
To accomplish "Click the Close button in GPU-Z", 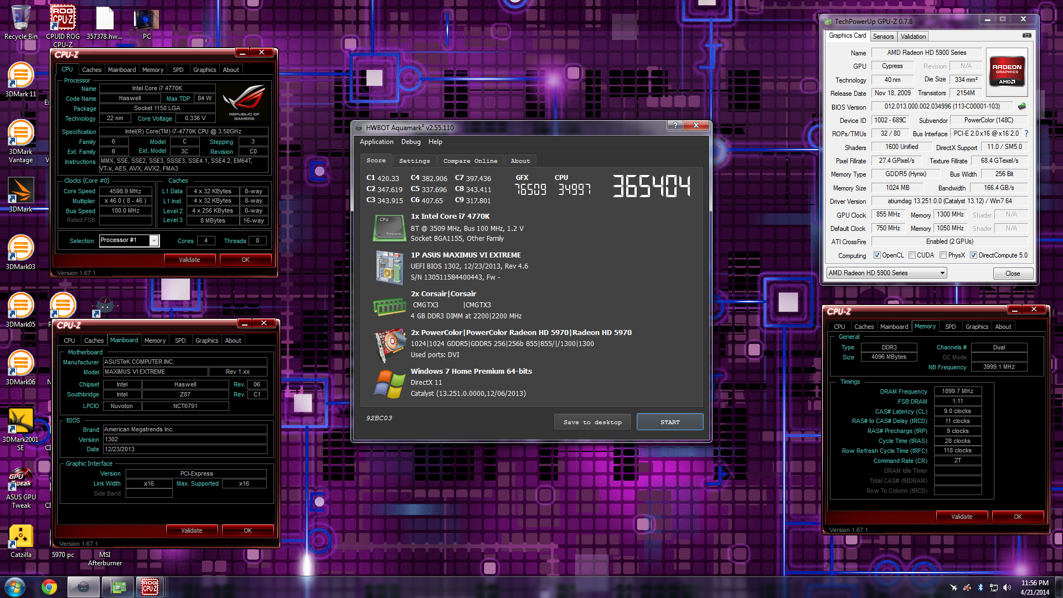I will pos(1013,274).
